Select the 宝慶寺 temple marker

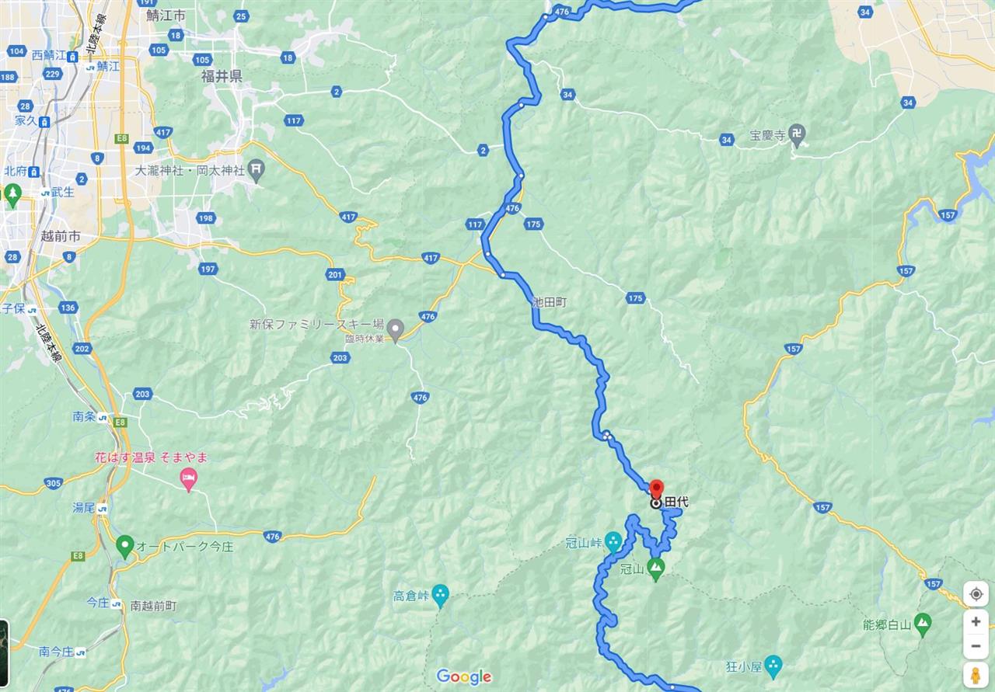[798, 133]
